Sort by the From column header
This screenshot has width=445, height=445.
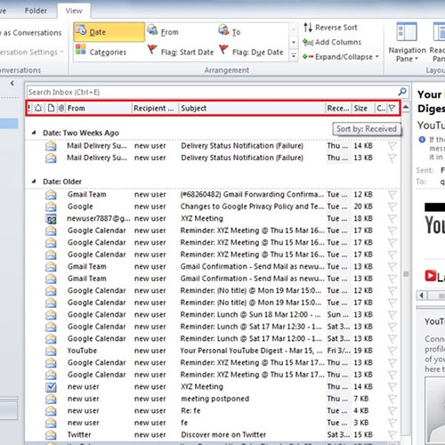99,109
